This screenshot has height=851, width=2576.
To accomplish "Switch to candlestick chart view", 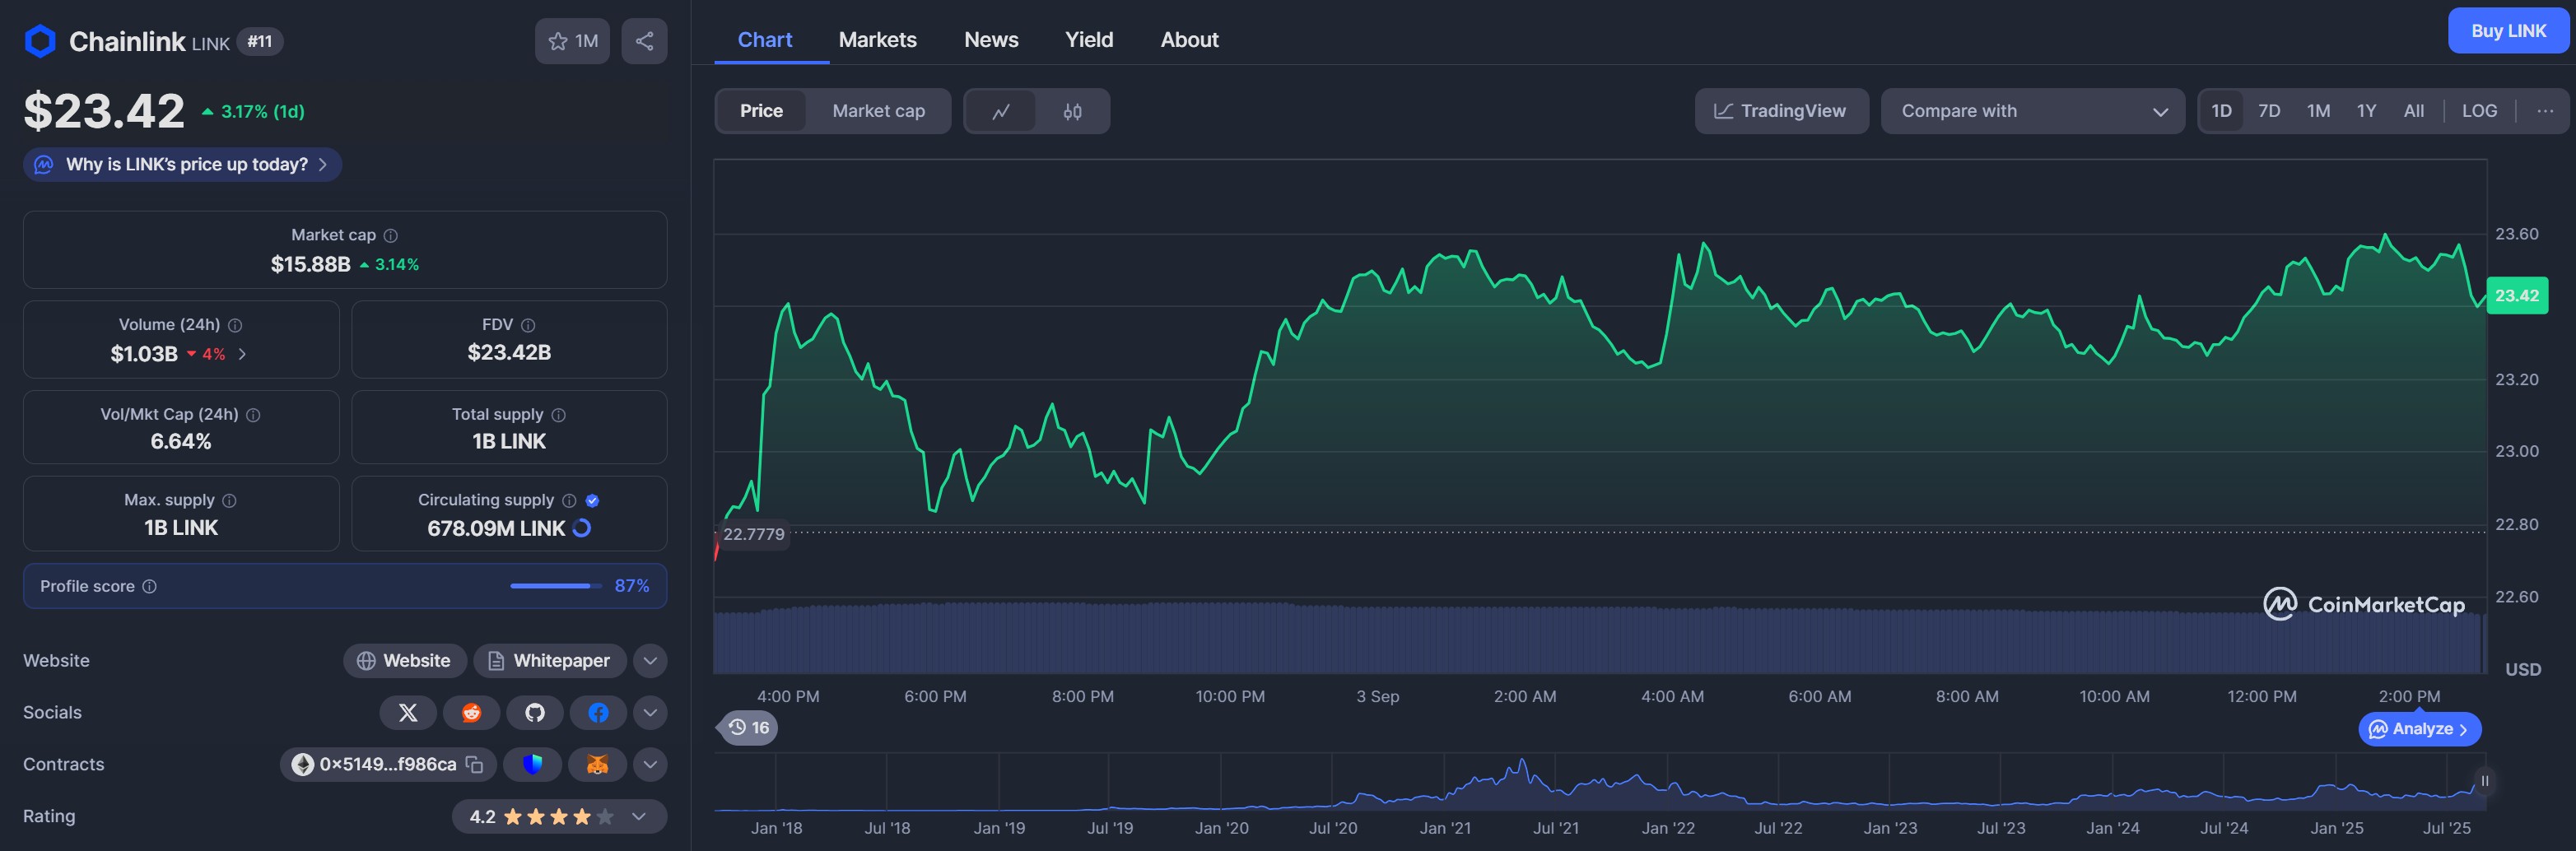I will point(1072,111).
